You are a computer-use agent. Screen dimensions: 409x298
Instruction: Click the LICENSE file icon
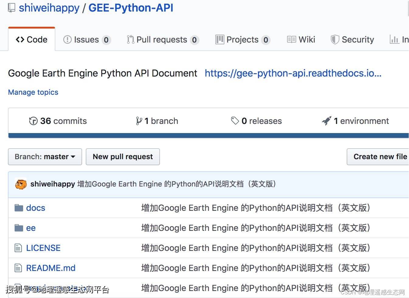click(x=18, y=248)
